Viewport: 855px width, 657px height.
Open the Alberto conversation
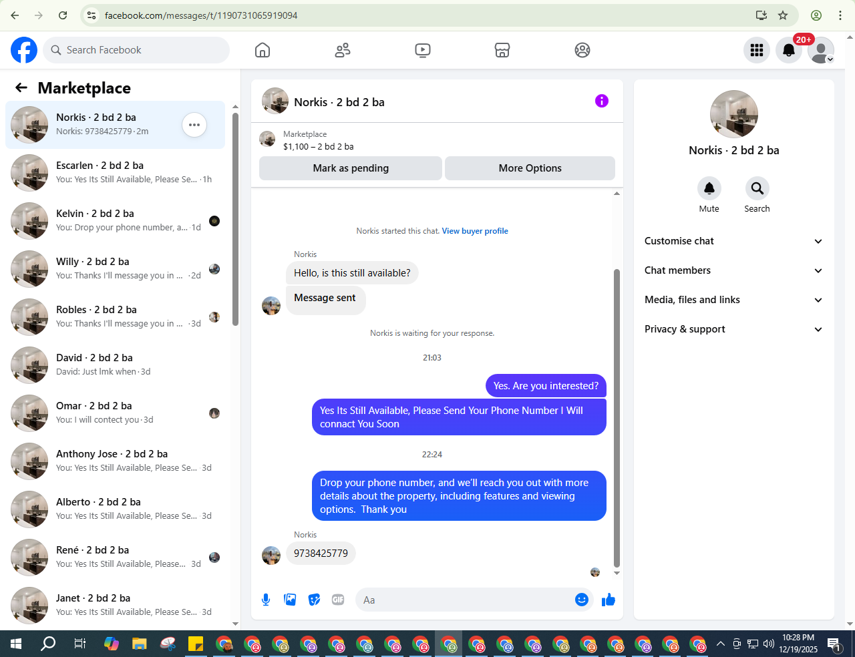pyautogui.click(x=115, y=509)
